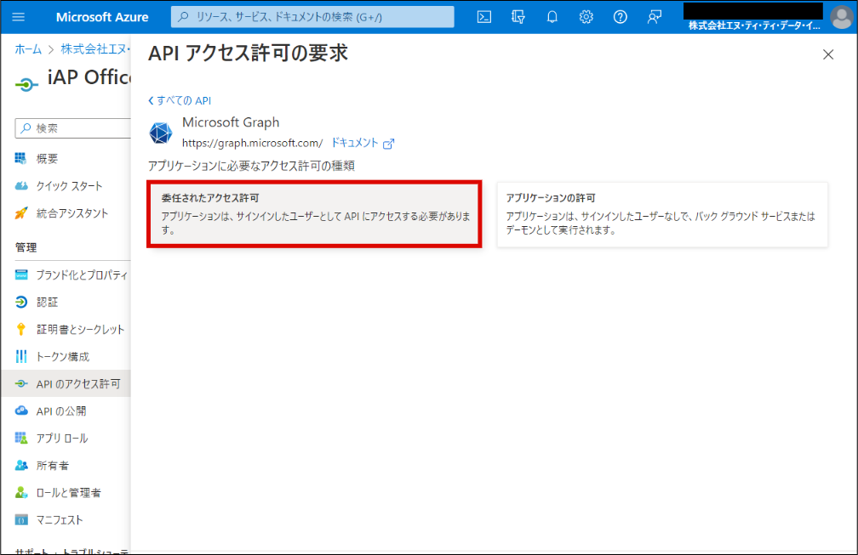Close the API アクセス許可の要求 panel
Viewport: 858px width, 555px height.
(x=827, y=54)
